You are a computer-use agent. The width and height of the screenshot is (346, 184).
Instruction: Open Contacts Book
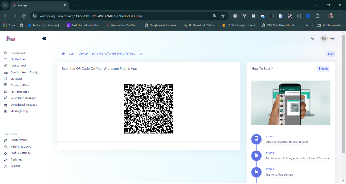point(20,85)
